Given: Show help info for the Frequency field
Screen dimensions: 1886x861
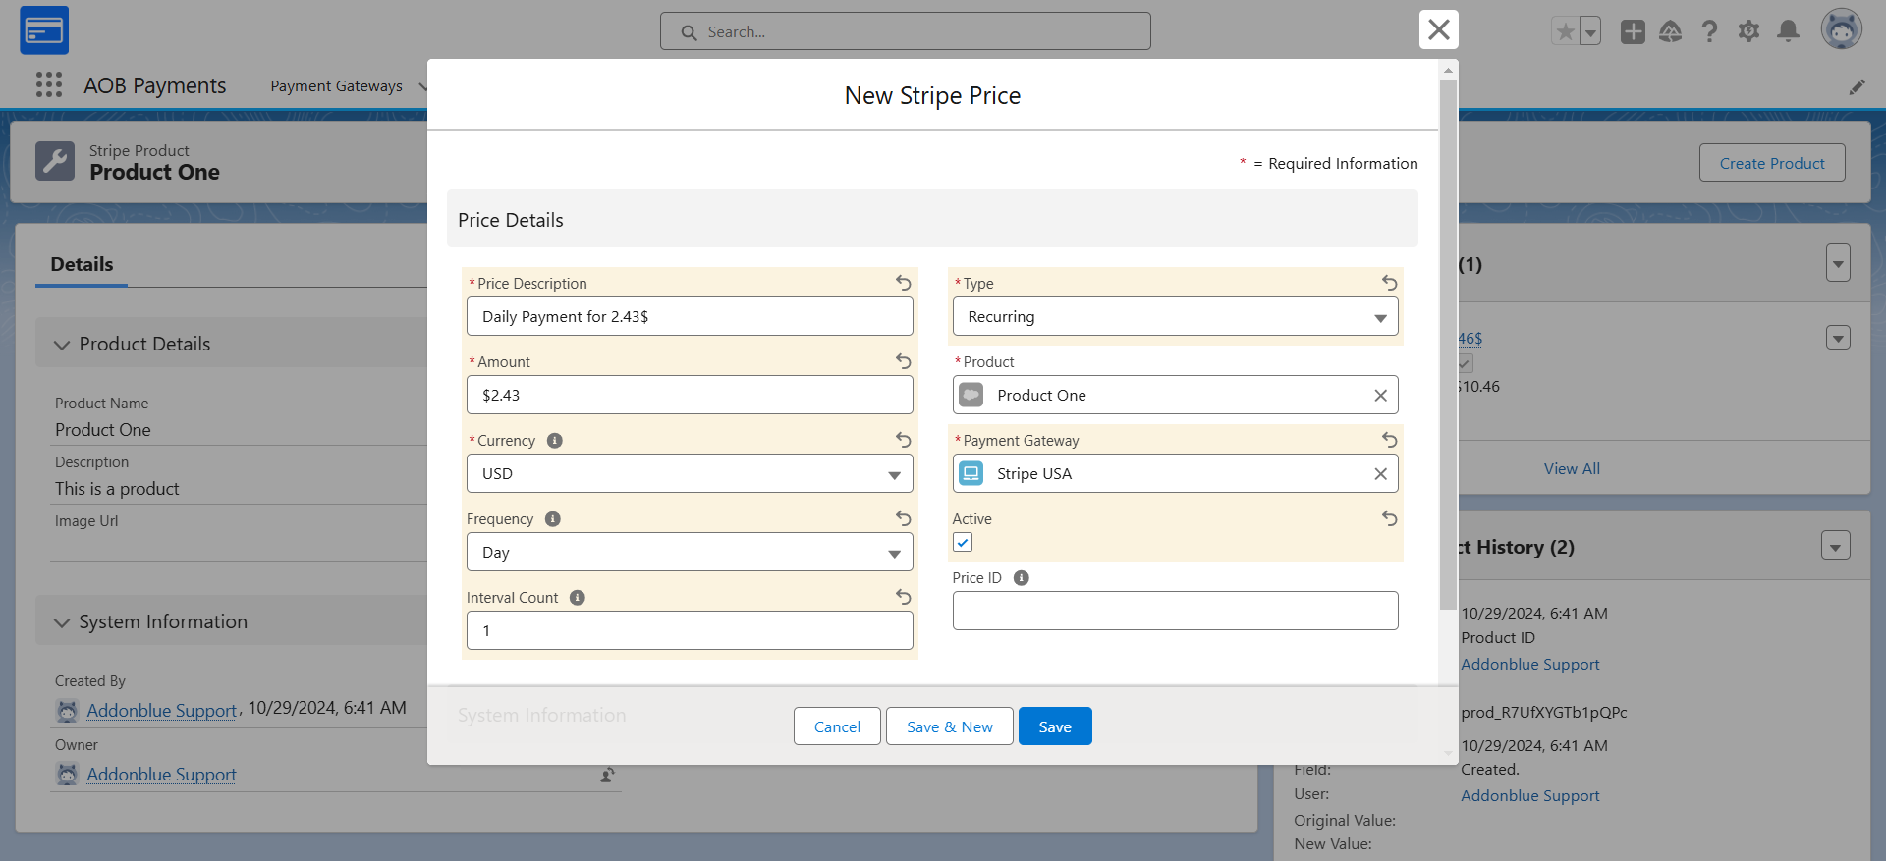Looking at the screenshot, I should pyautogui.click(x=553, y=519).
